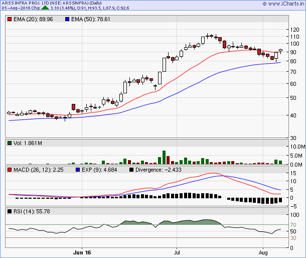Image resolution: width=306 pixels, height=258 pixels.
Task: Click the 'EXP (9): 4.684' label
Action: tap(99, 170)
